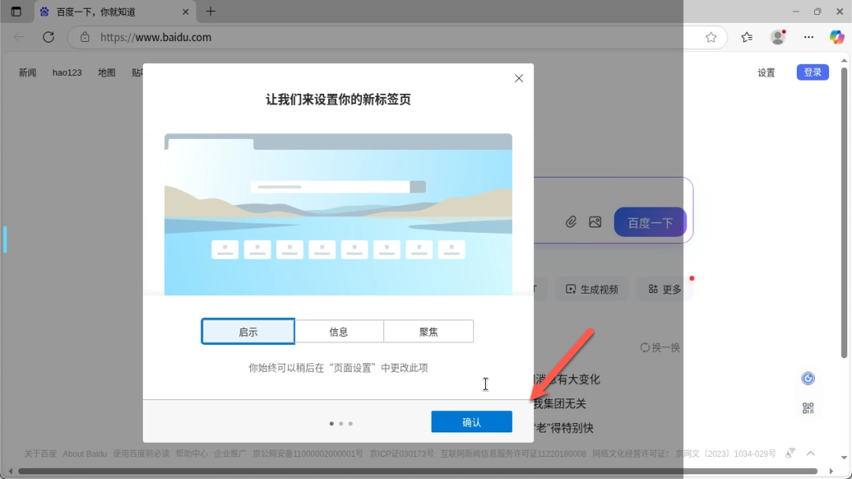The width and height of the screenshot is (852, 479).
Task: Open the Edge settings and more menu
Action: [808, 37]
